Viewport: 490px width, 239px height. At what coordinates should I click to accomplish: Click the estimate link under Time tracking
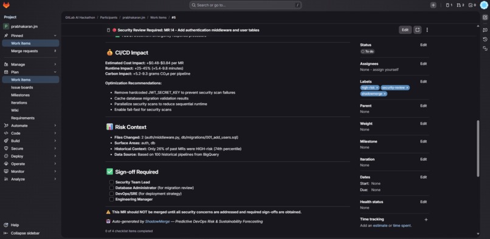point(380,226)
